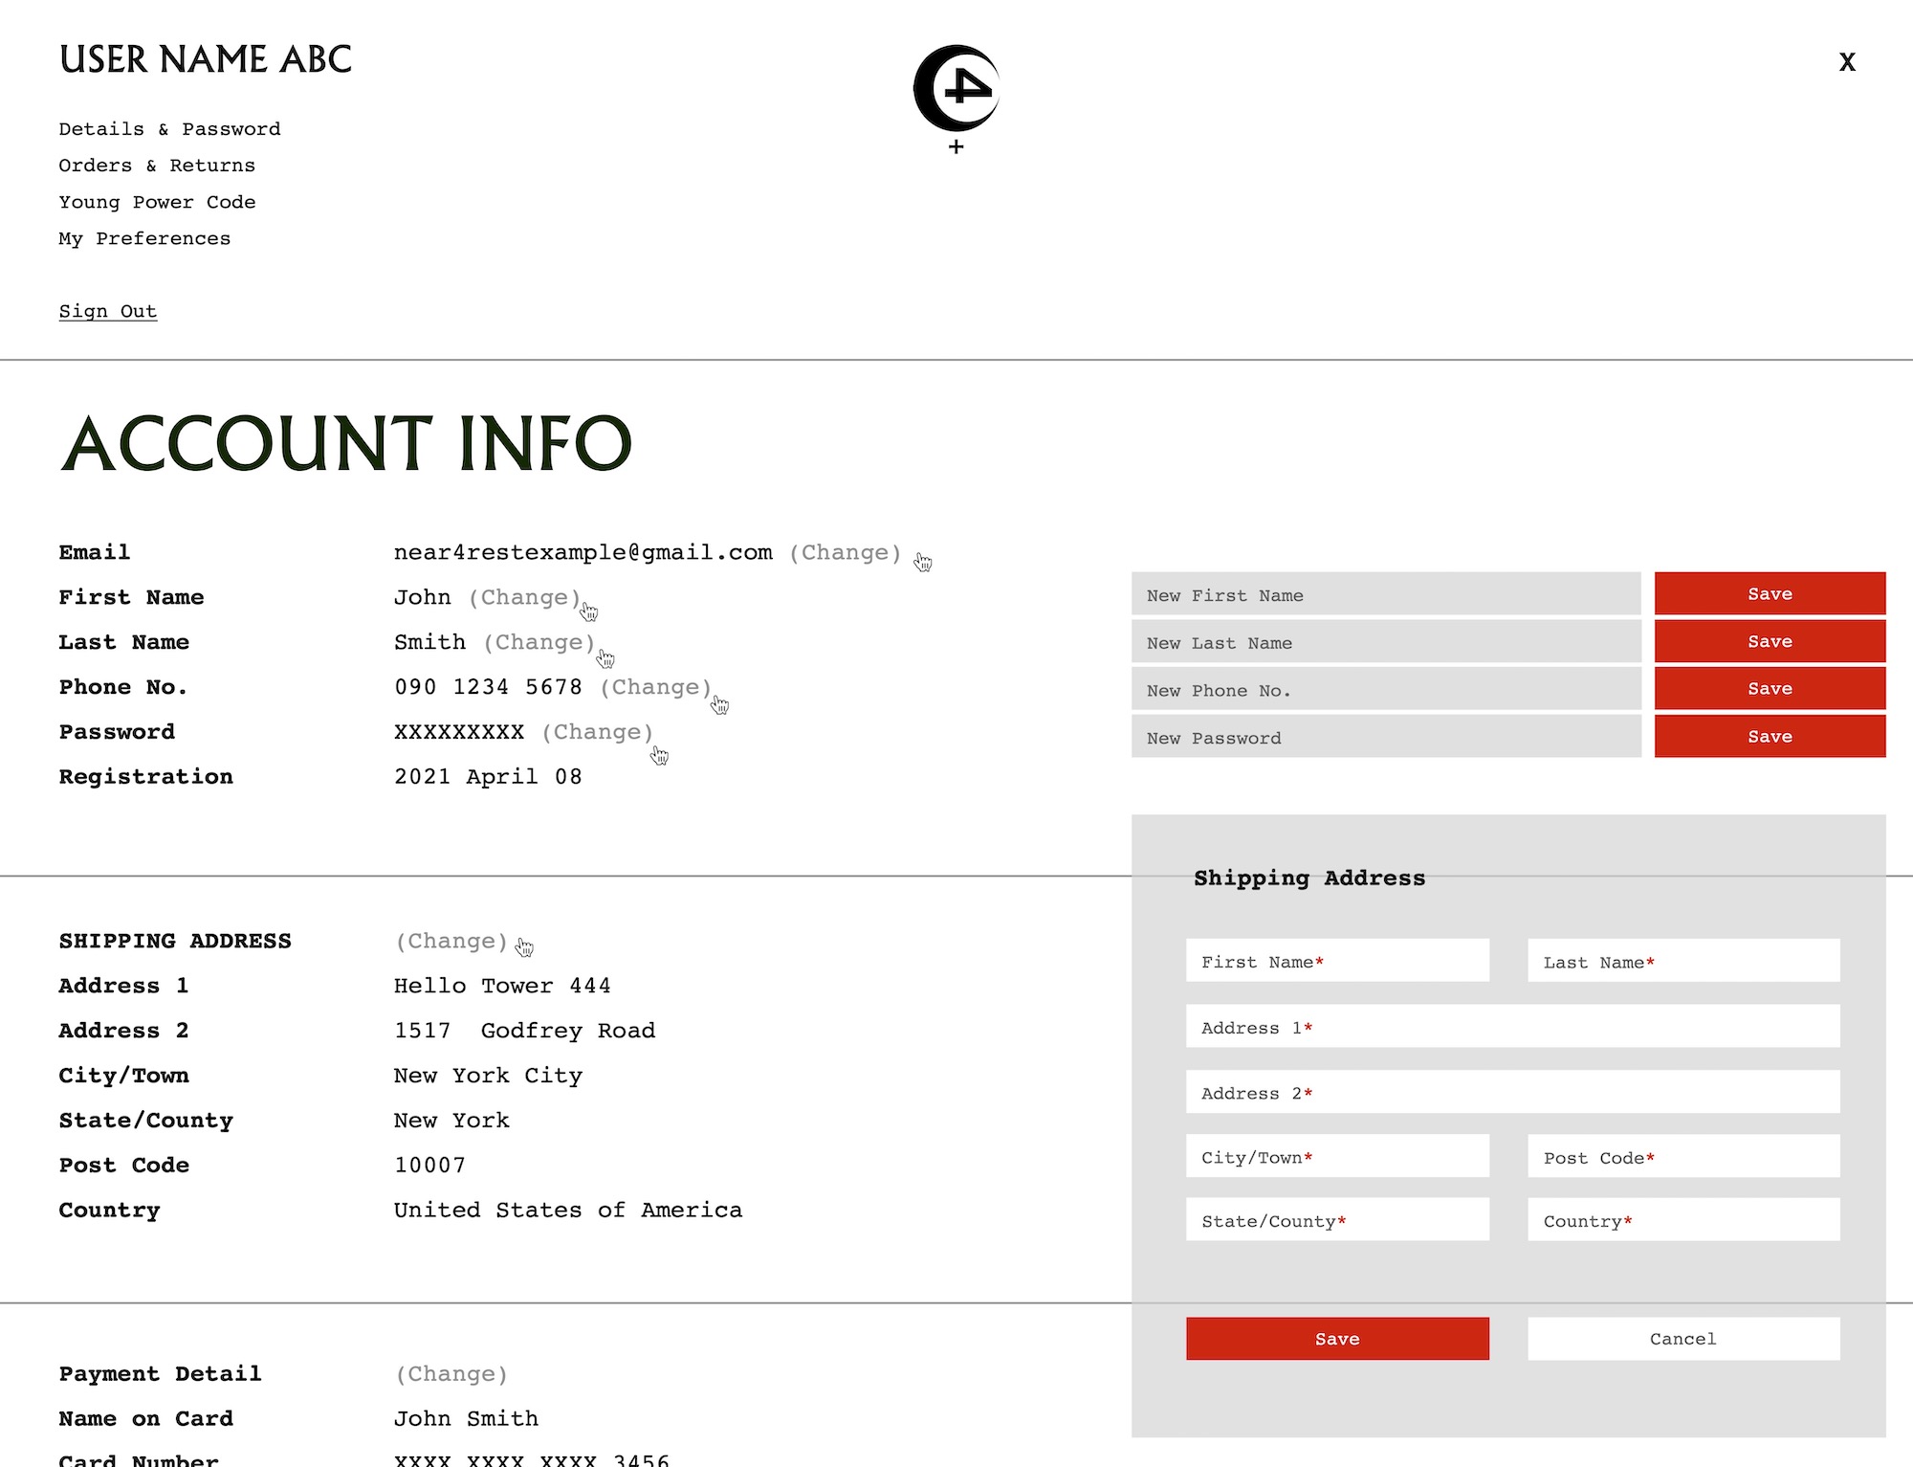Open My Preferences section
This screenshot has width=1913, height=1467.
[144, 238]
